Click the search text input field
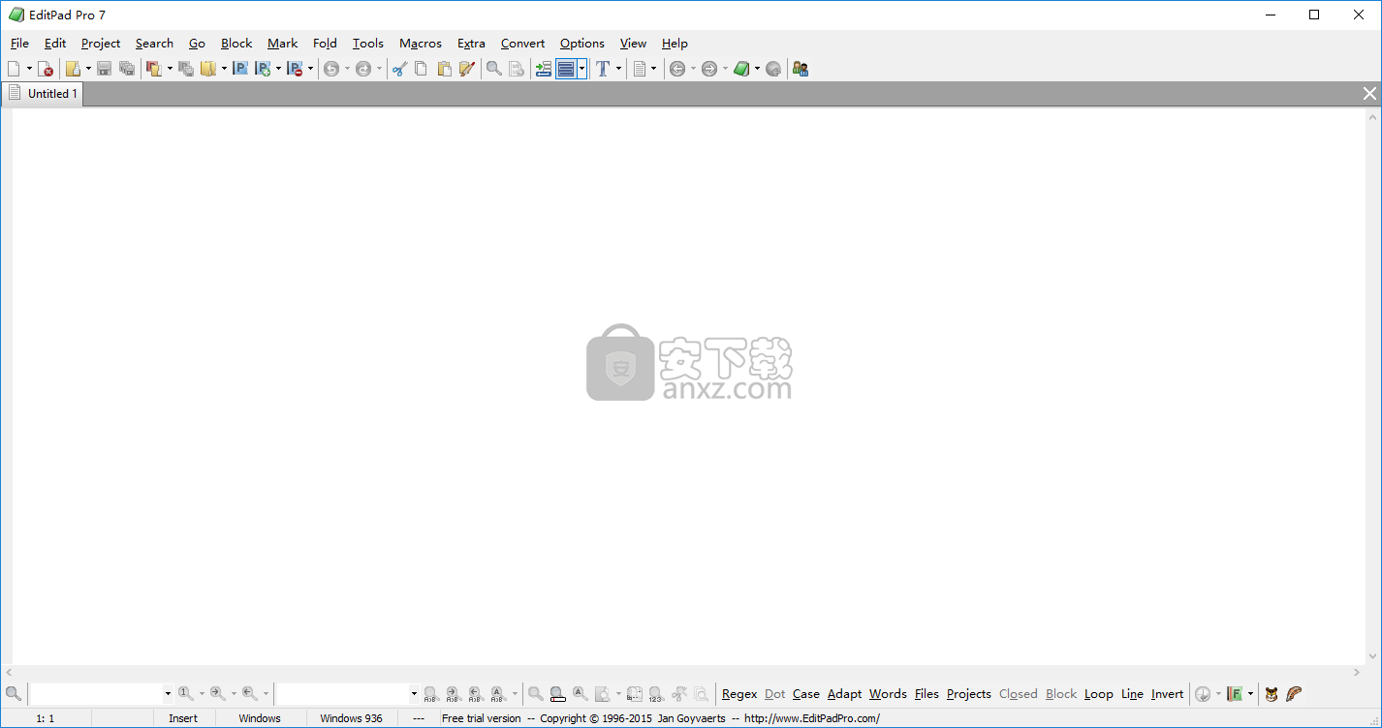The height and width of the screenshot is (728, 1382). [x=95, y=694]
